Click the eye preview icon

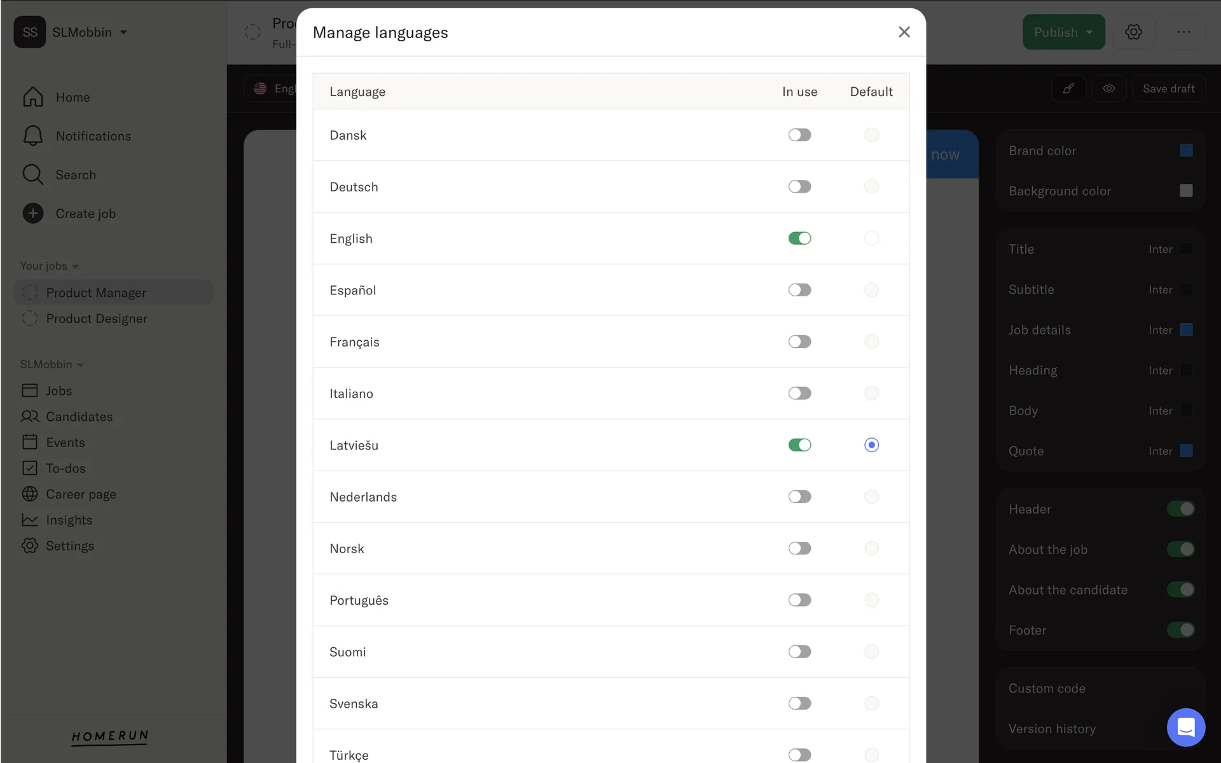click(1109, 89)
